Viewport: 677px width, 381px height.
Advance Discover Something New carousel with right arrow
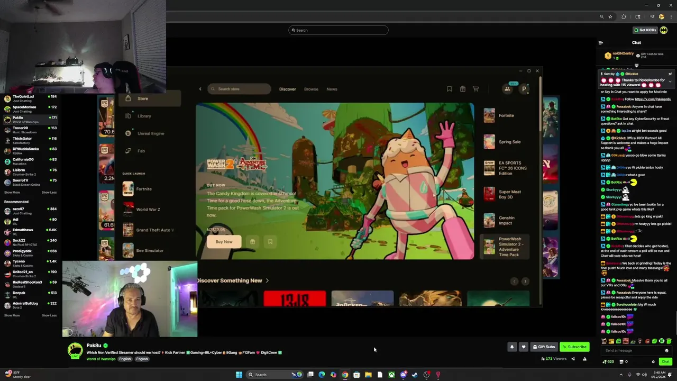525,282
